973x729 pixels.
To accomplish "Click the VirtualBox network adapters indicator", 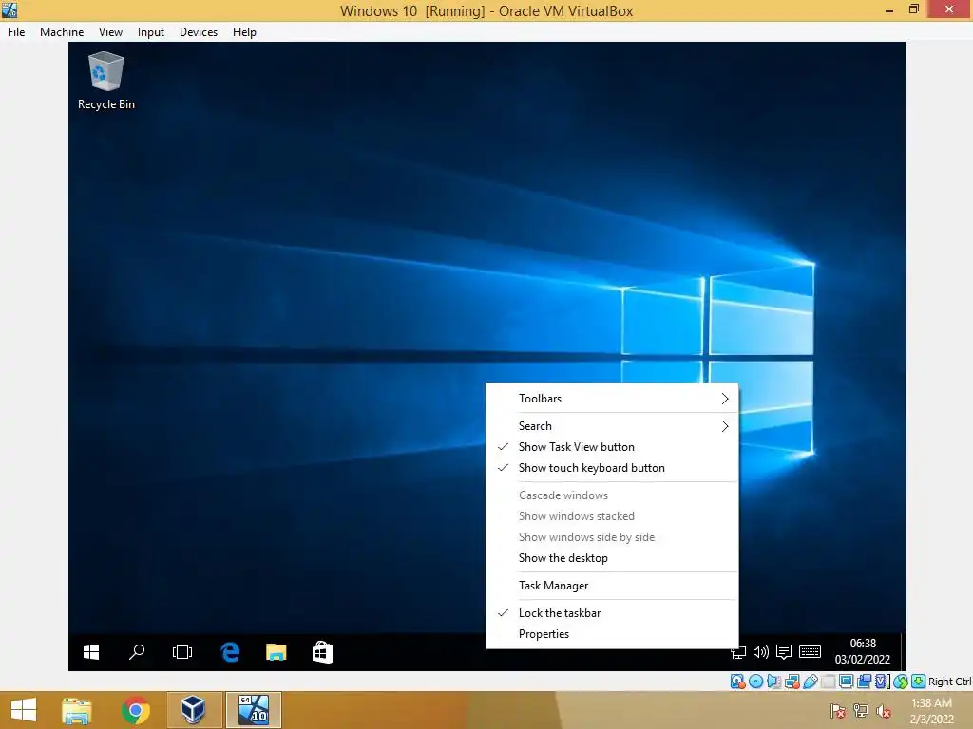I will [792, 682].
